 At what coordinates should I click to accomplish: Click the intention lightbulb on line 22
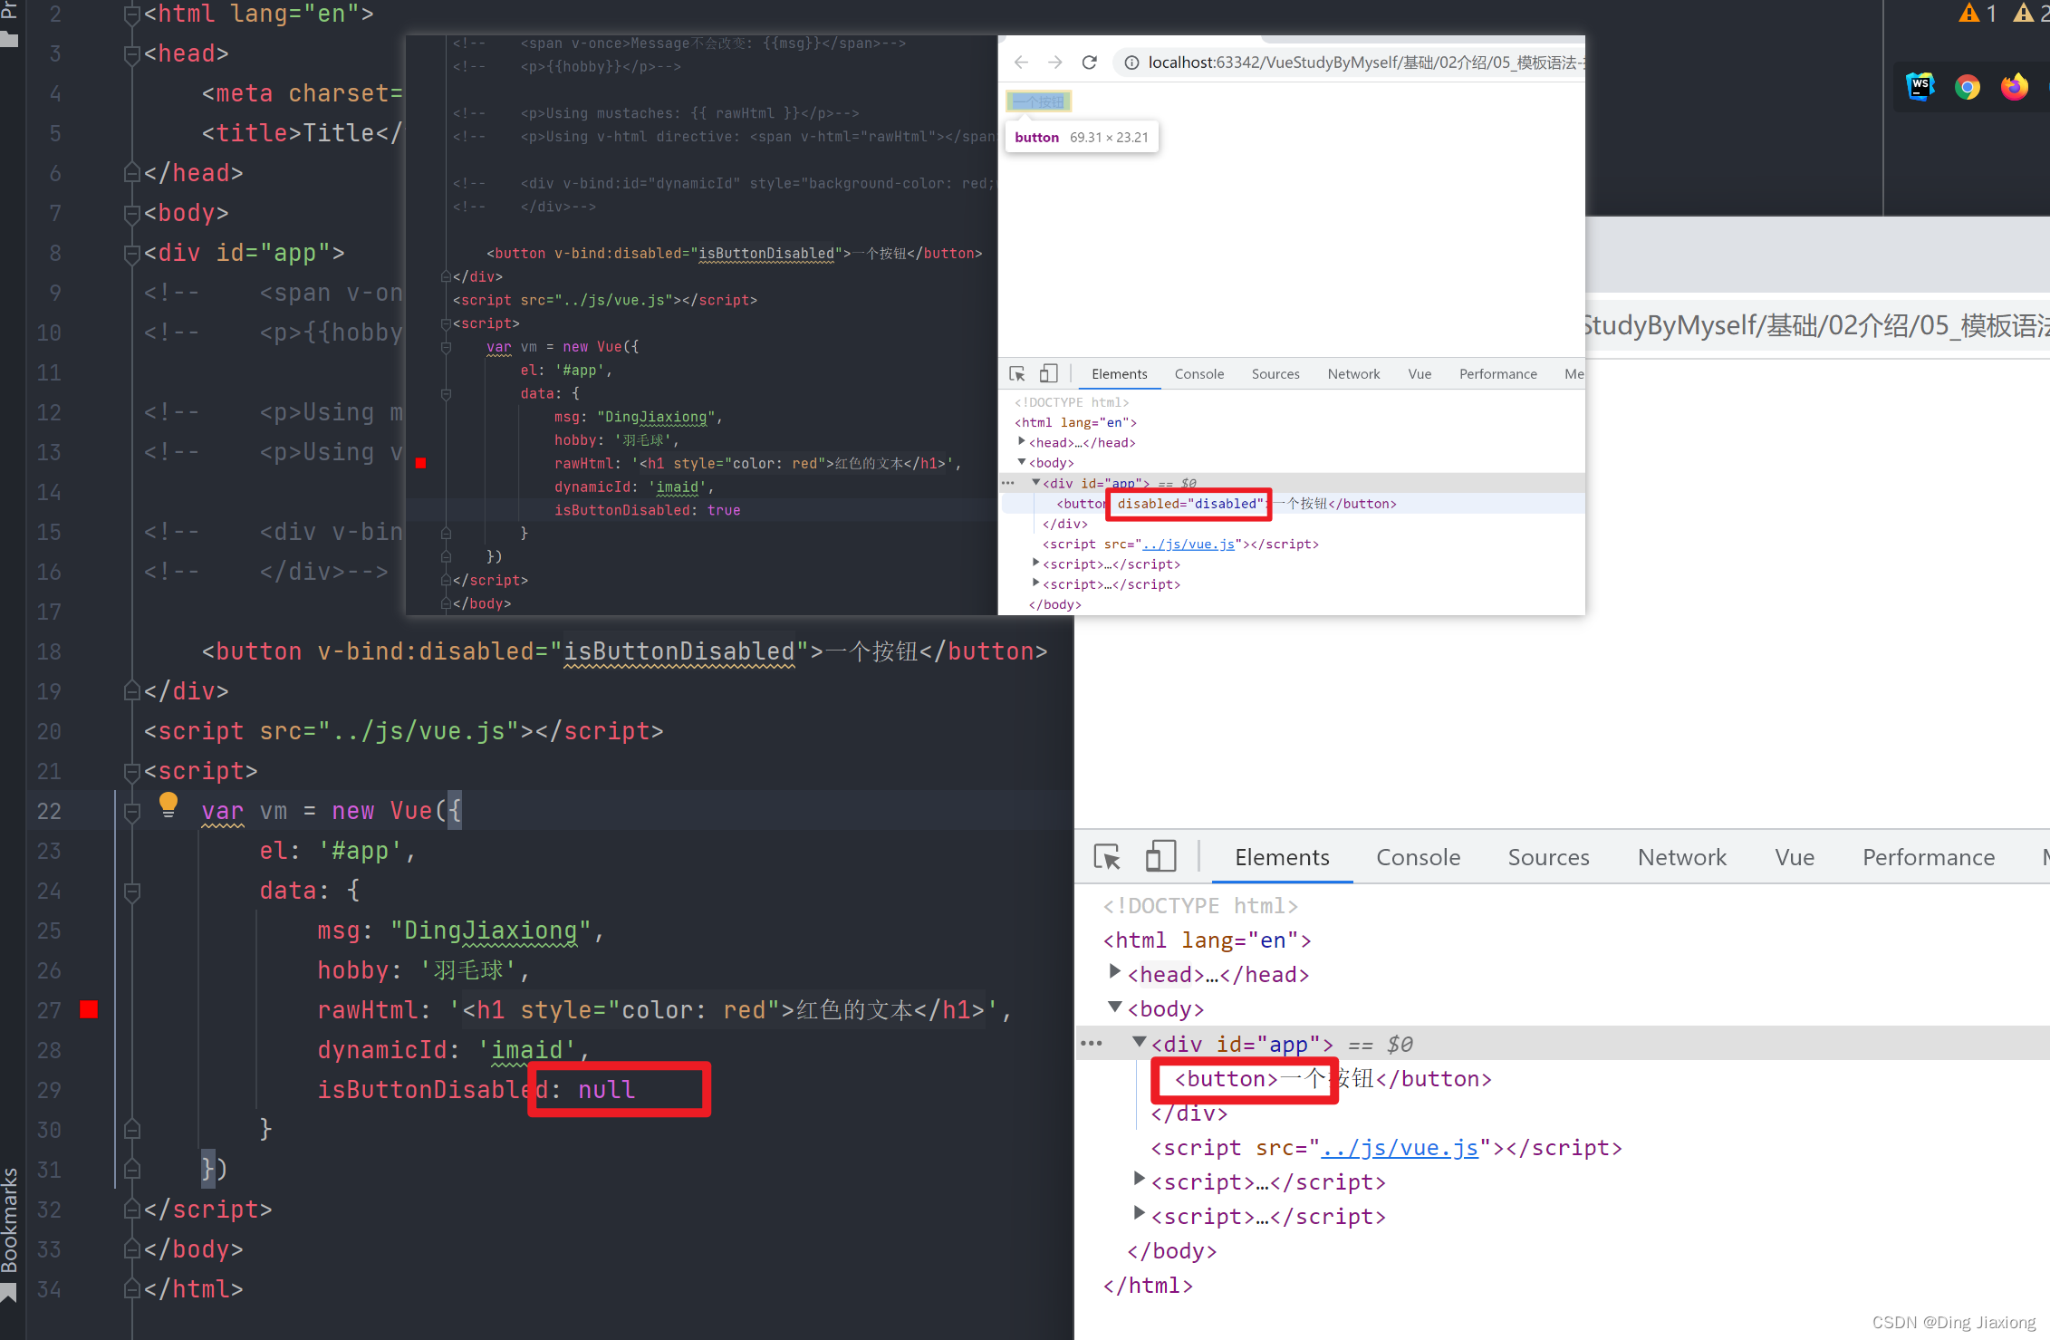[x=168, y=805]
